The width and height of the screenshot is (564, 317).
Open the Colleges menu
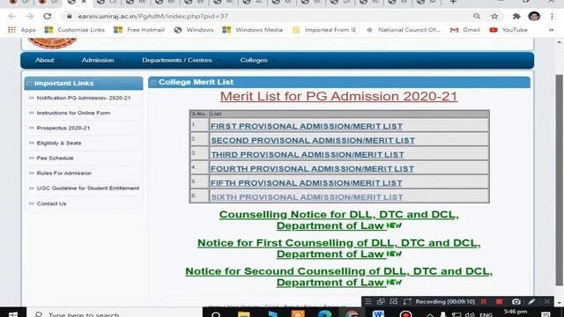(x=254, y=60)
